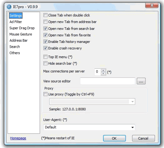The image size is (164, 148).
Task: Switch to the Others category
Action: 15,53
